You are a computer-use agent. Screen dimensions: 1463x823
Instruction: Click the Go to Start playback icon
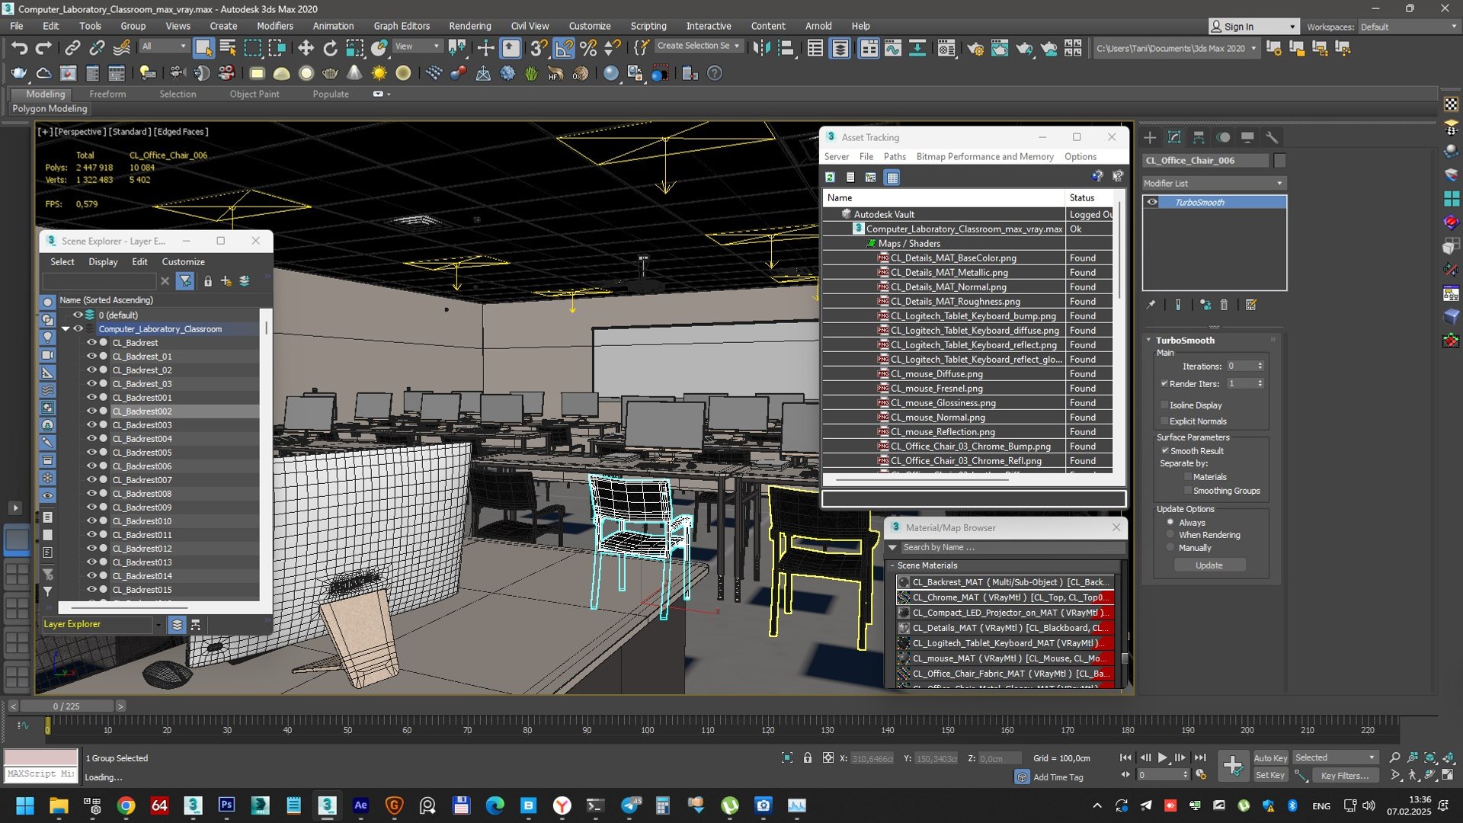[1125, 757]
